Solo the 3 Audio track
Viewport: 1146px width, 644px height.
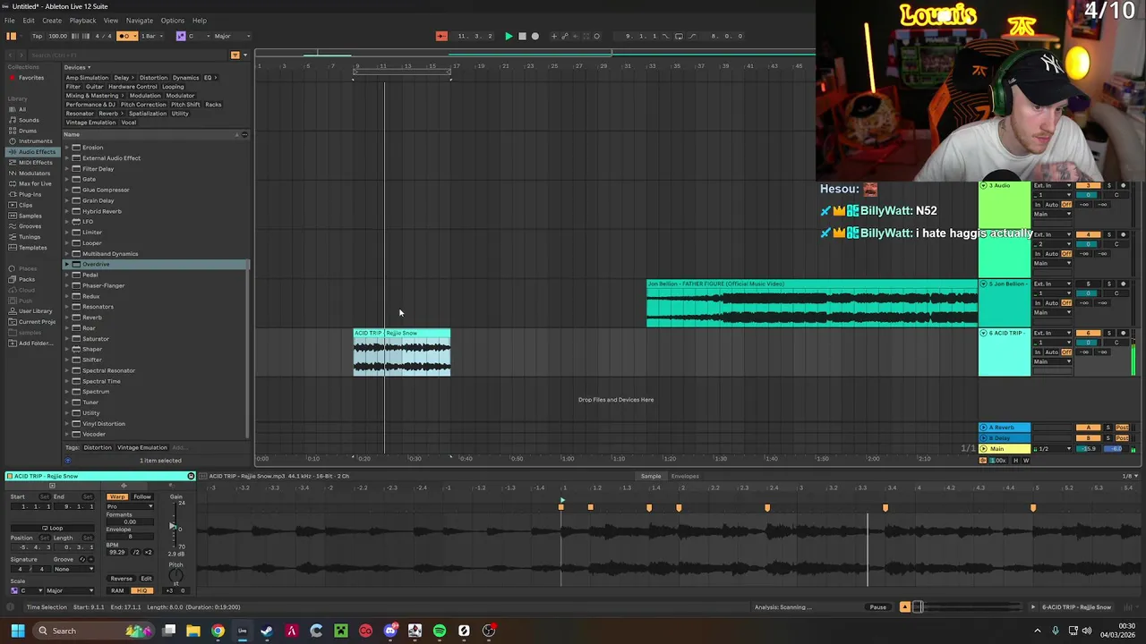(1108, 185)
